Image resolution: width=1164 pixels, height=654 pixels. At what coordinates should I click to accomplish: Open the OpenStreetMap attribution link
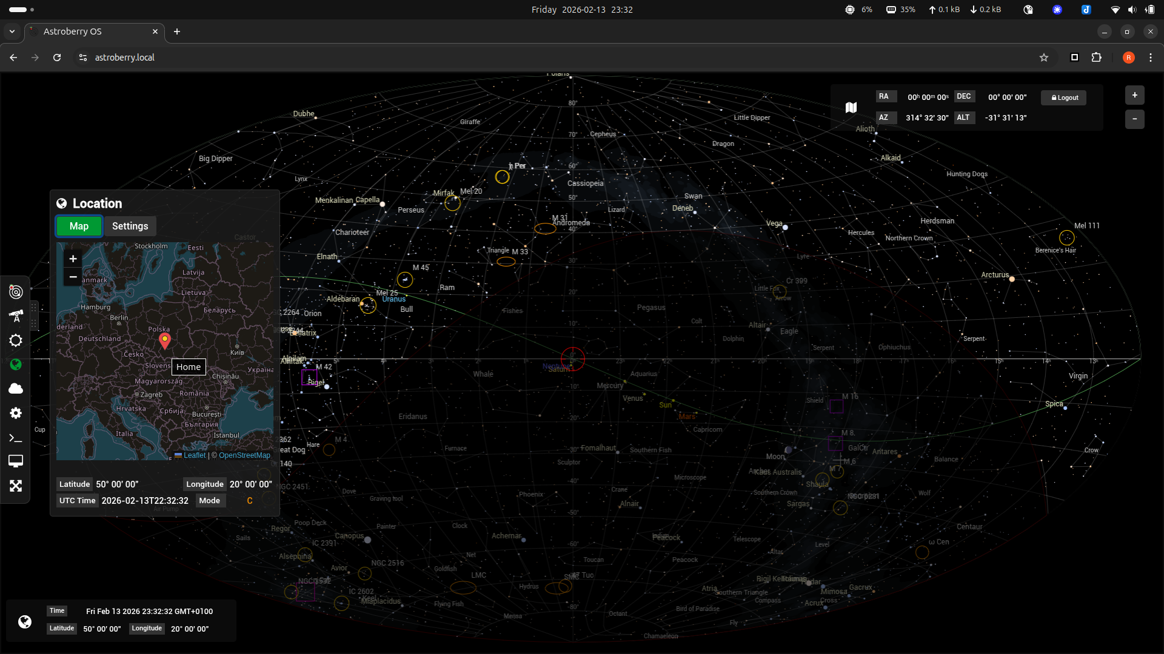point(244,455)
